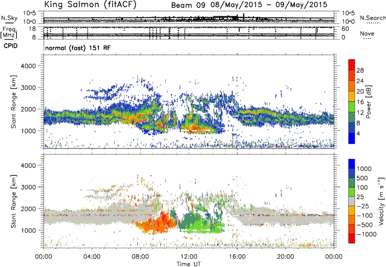Click the 'normal (fast) 151 RF' mode text
Image resolution: width=386 pixels, height=267 pixels.
coord(78,48)
